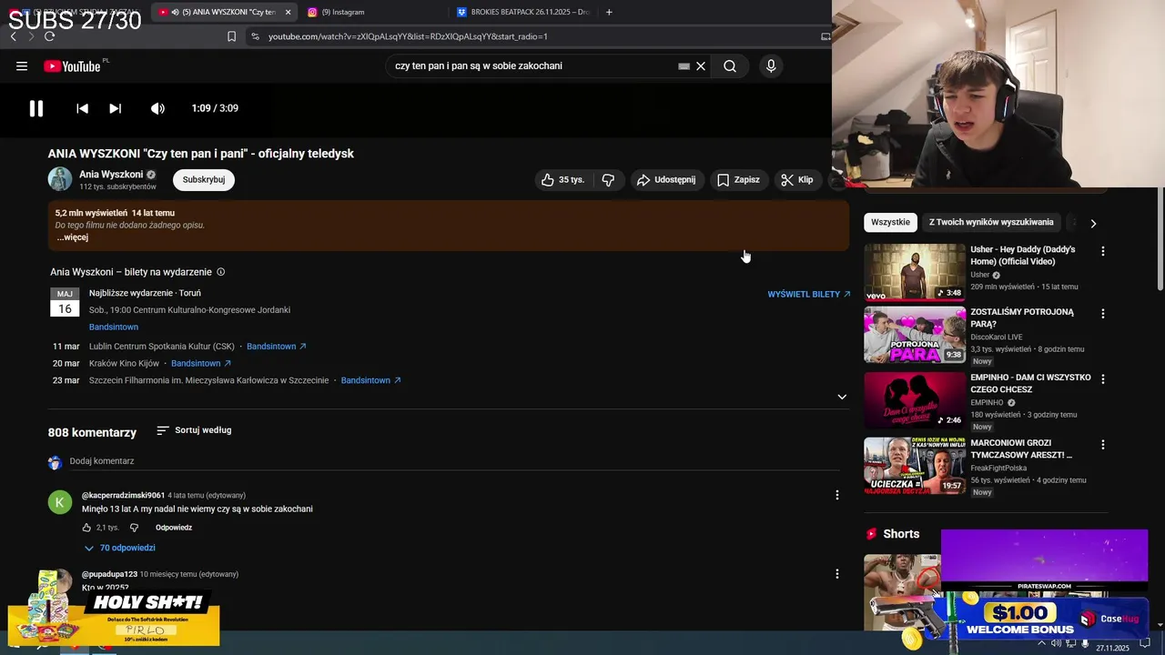Like the comment by kacperradzimski9061
Screen dimensions: 1165x655
tap(87, 528)
